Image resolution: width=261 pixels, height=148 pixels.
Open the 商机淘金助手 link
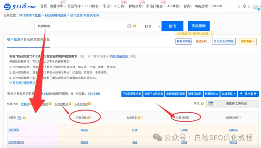(119, 56)
